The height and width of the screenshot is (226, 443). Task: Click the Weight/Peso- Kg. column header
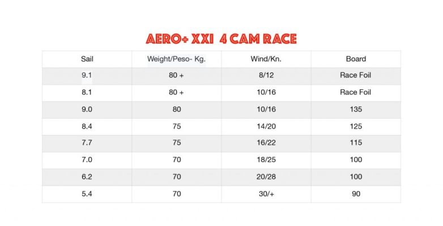(x=176, y=59)
